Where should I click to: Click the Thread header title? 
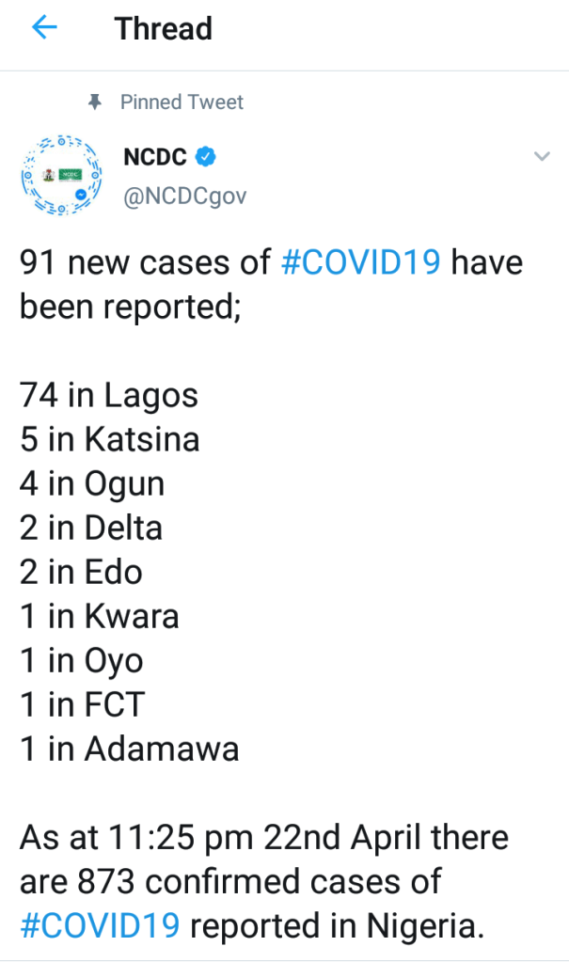164,29
